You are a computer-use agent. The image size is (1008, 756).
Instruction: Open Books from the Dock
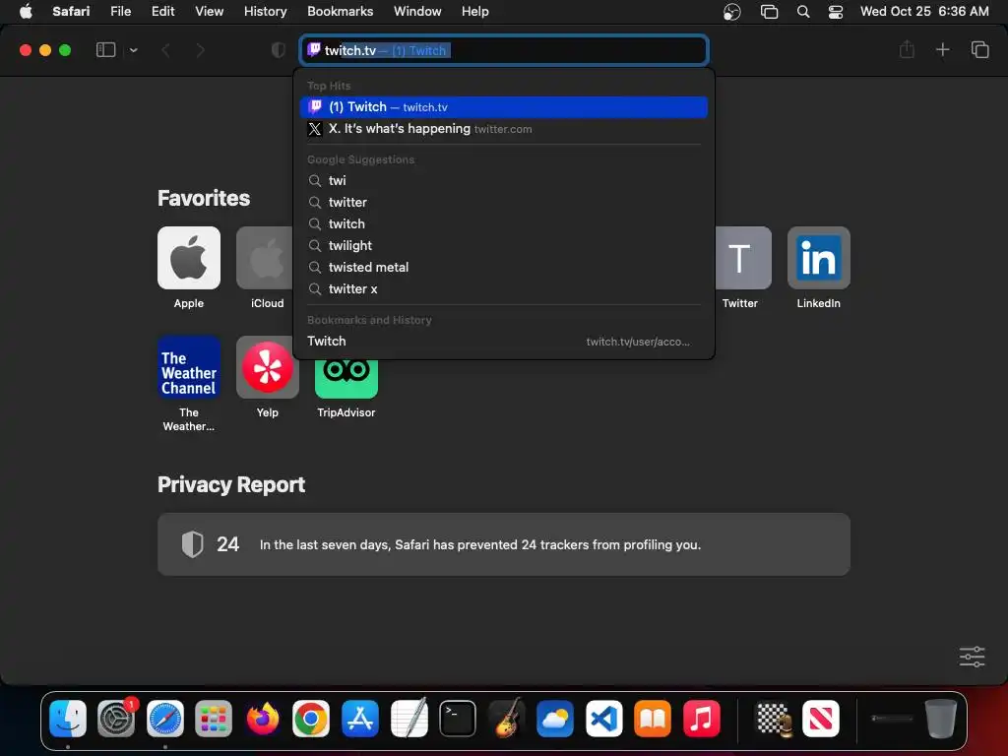pyautogui.click(x=653, y=718)
